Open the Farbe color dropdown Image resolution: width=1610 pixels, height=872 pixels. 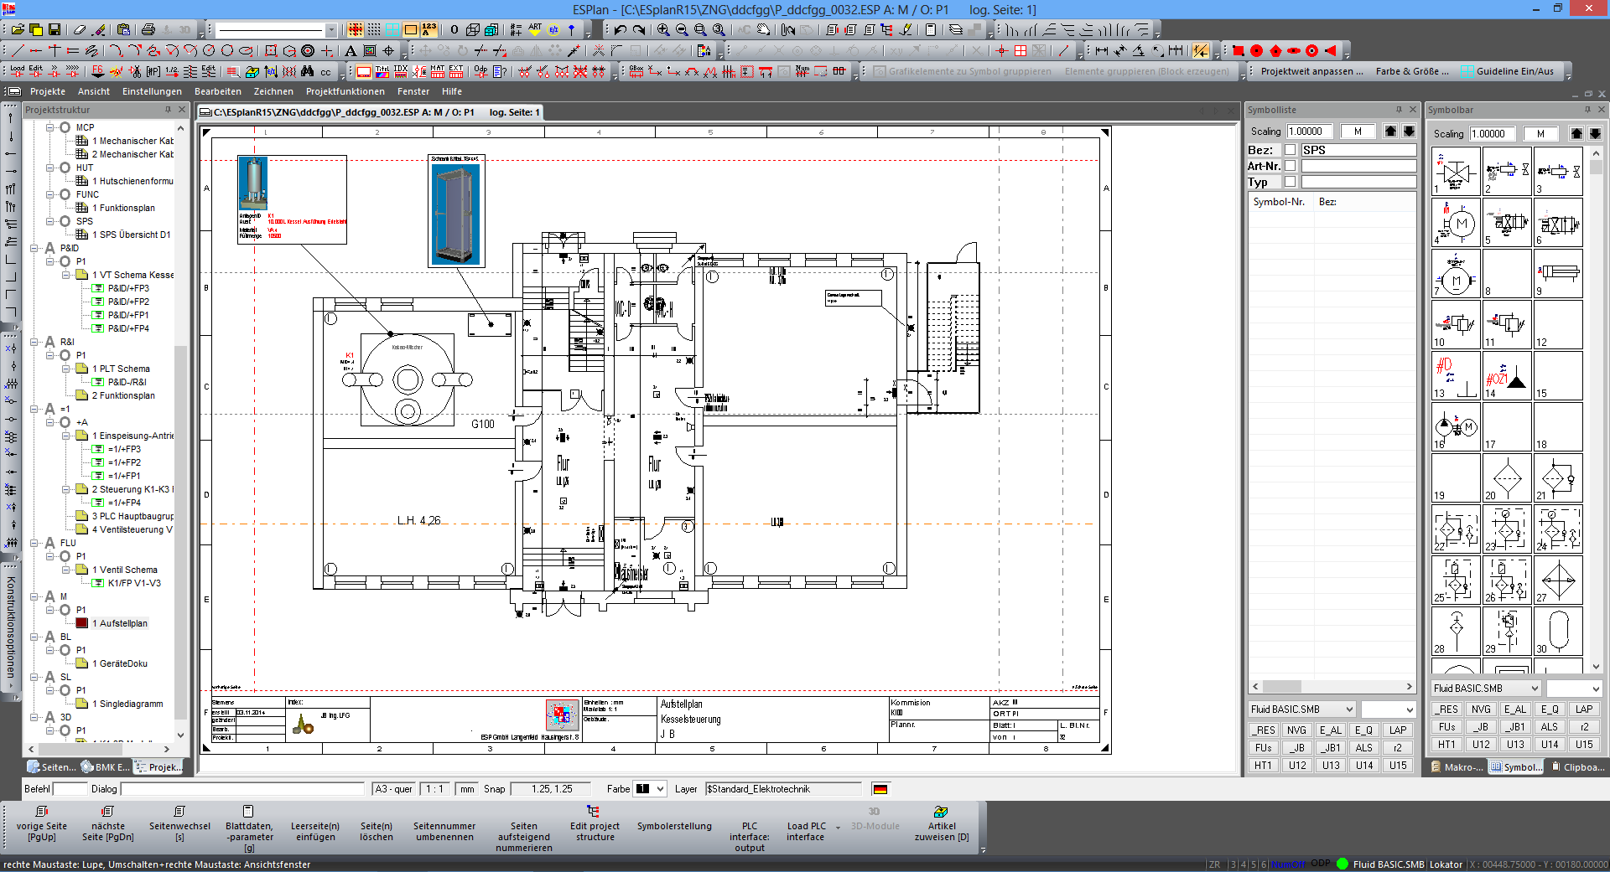coord(660,789)
